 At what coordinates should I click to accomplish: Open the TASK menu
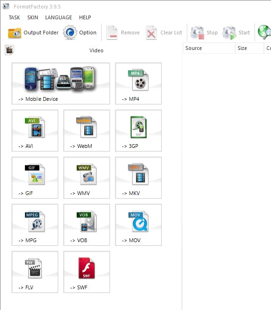click(x=14, y=17)
